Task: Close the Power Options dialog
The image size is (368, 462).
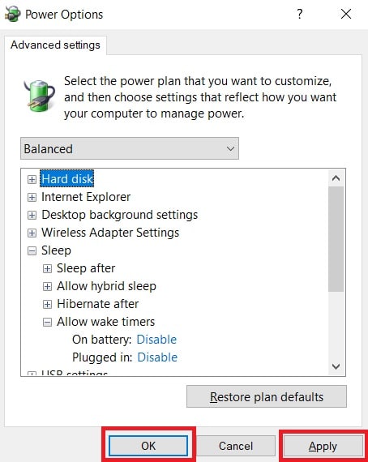Action: click(x=346, y=14)
